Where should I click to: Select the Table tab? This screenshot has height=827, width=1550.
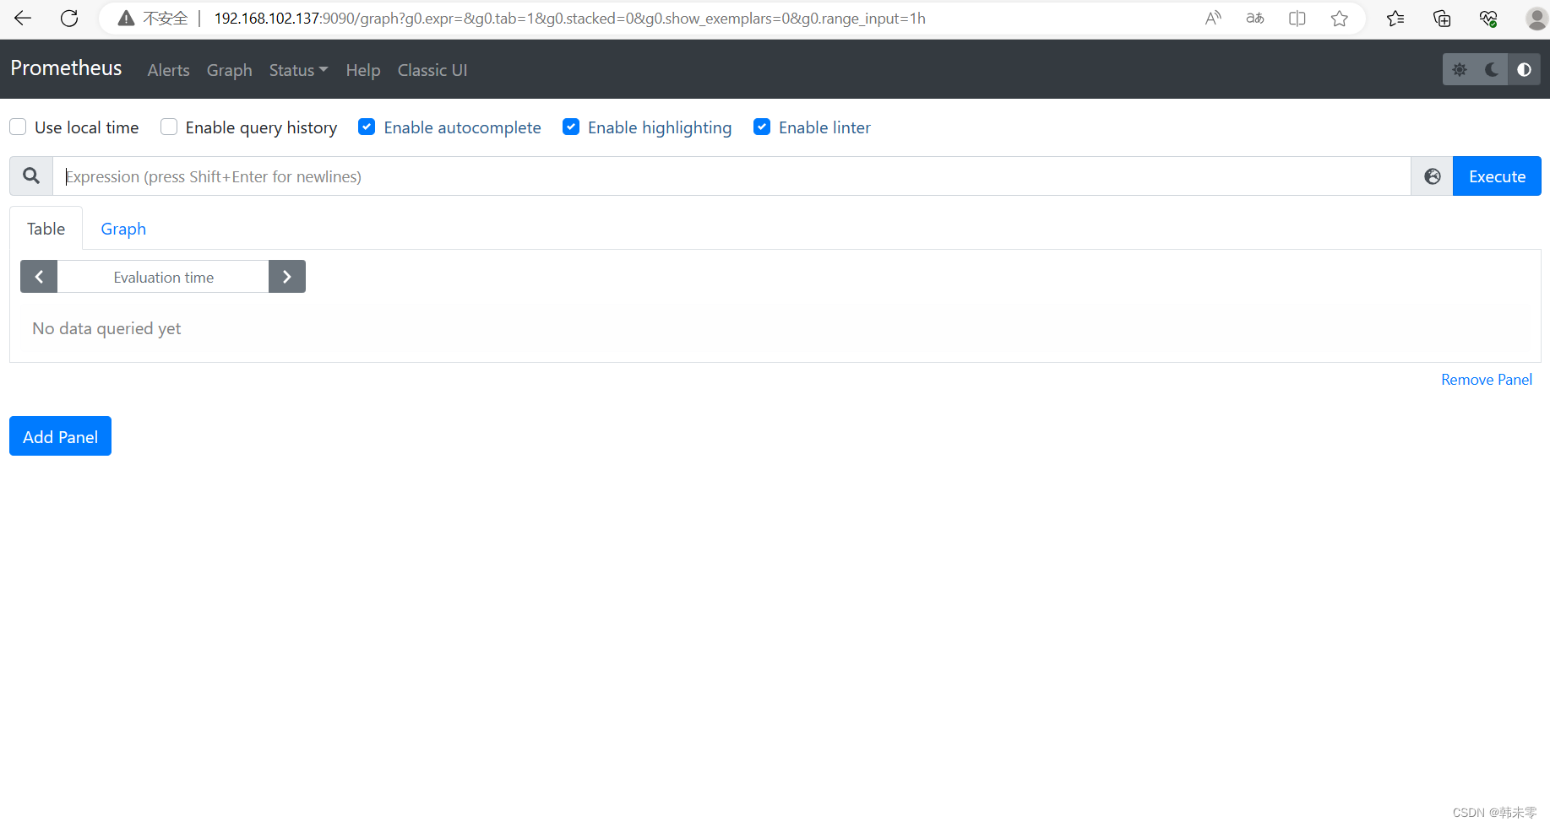(x=46, y=229)
